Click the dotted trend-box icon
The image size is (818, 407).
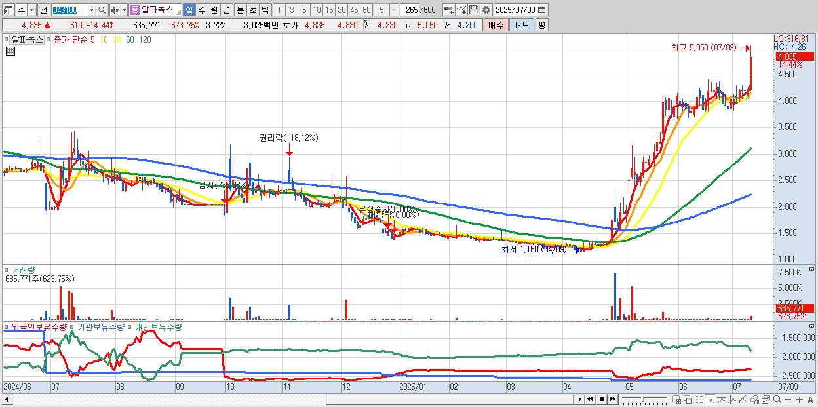pyautogui.click(x=699, y=399)
